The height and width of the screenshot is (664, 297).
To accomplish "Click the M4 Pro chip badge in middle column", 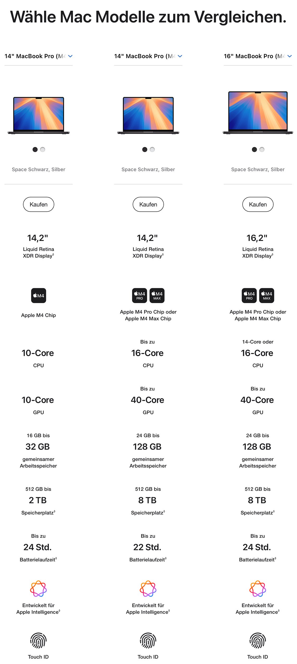I will [x=139, y=295].
